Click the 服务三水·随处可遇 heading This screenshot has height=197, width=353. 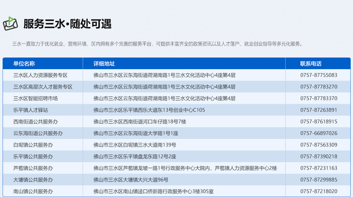68,24
